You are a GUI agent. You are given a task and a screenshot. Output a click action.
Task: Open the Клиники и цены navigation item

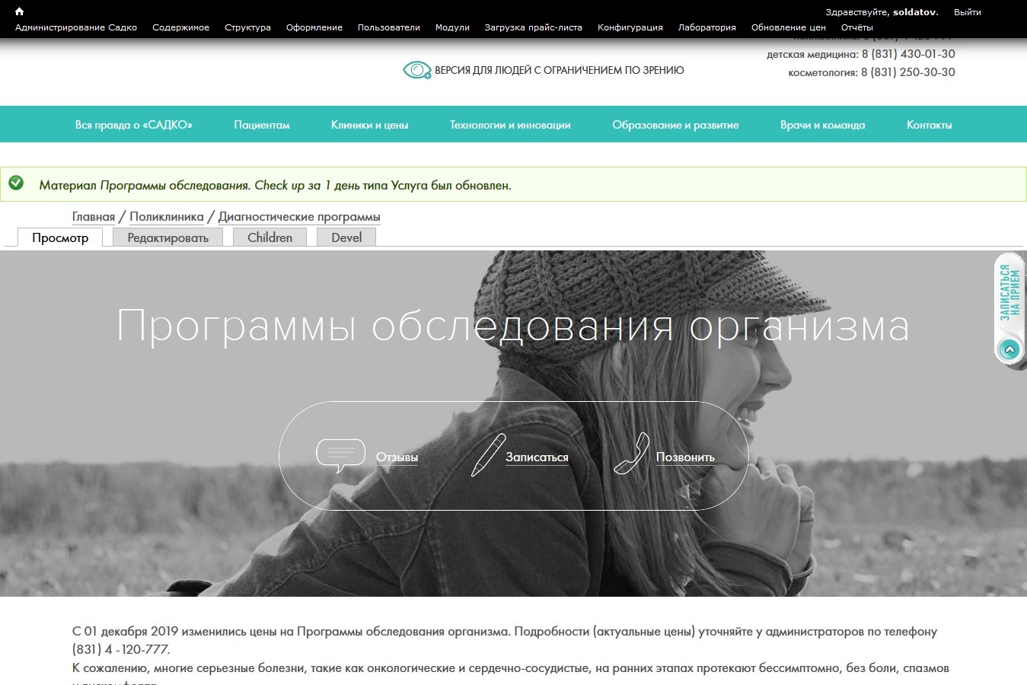point(370,125)
